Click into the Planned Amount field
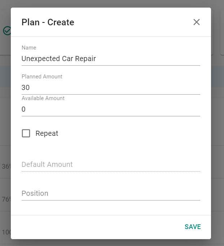The image size is (224, 246). (111, 87)
